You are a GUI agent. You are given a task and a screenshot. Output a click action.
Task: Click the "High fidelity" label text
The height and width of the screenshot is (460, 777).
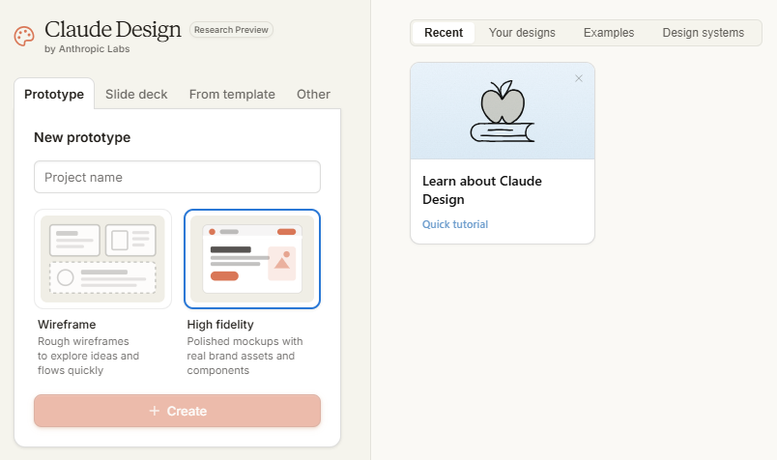tap(220, 325)
